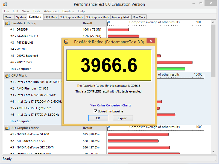Click the 2D Graphics Mark Result header
This screenshot has height=164, width=219.
94,128
